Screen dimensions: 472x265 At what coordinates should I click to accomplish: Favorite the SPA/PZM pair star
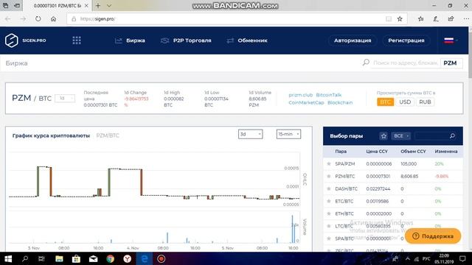329,163
